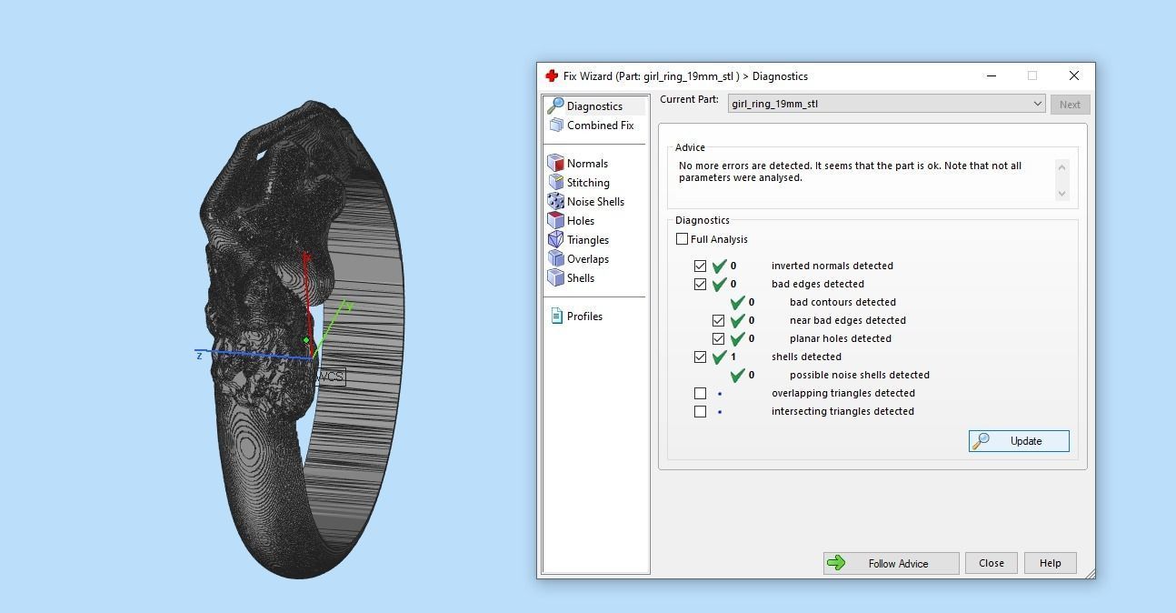This screenshot has width=1176, height=613.
Task: Select the Triangles cube icon
Action: tap(555, 239)
